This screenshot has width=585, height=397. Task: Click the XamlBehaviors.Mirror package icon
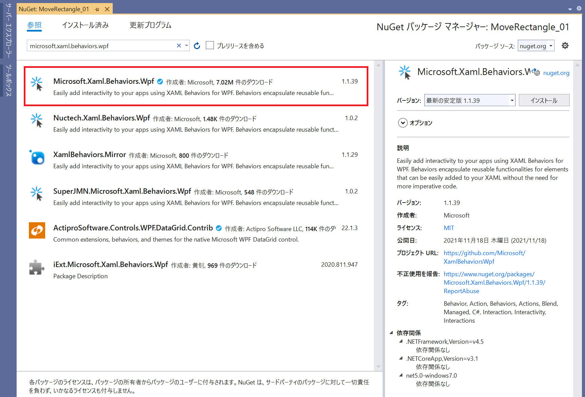(37, 157)
